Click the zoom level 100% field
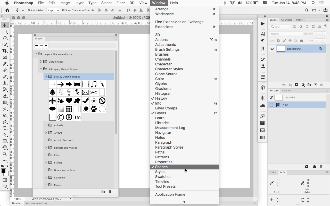 (18, 199)
